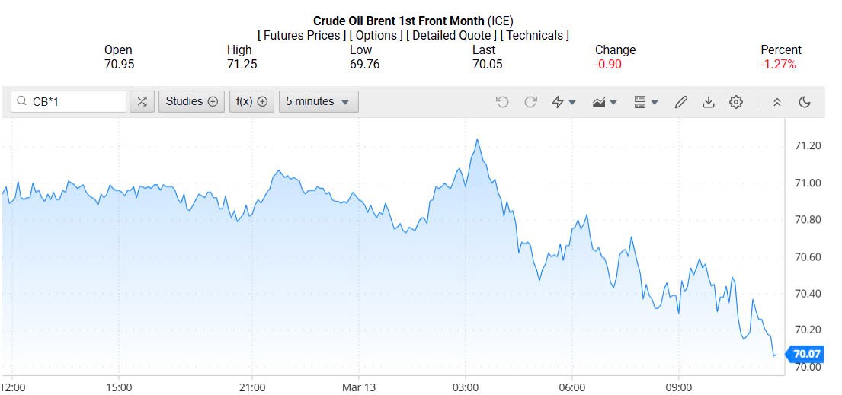
Task: Expand the events lightning dropdown
Action: [x=563, y=102]
